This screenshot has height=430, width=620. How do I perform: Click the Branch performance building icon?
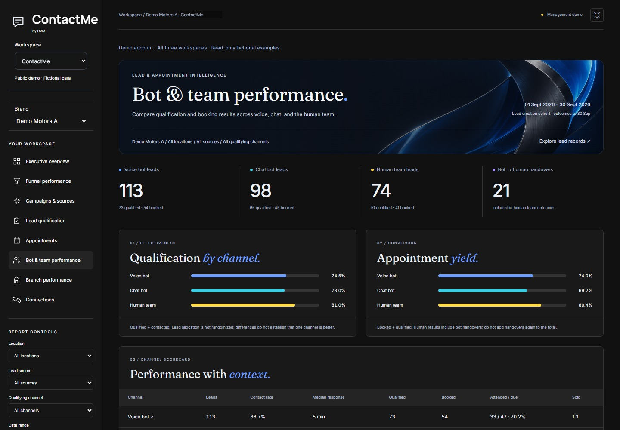[x=17, y=280]
